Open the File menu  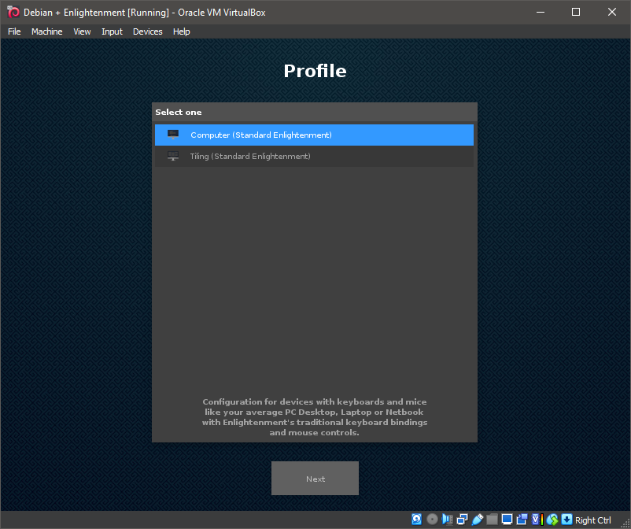click(14, 31)
